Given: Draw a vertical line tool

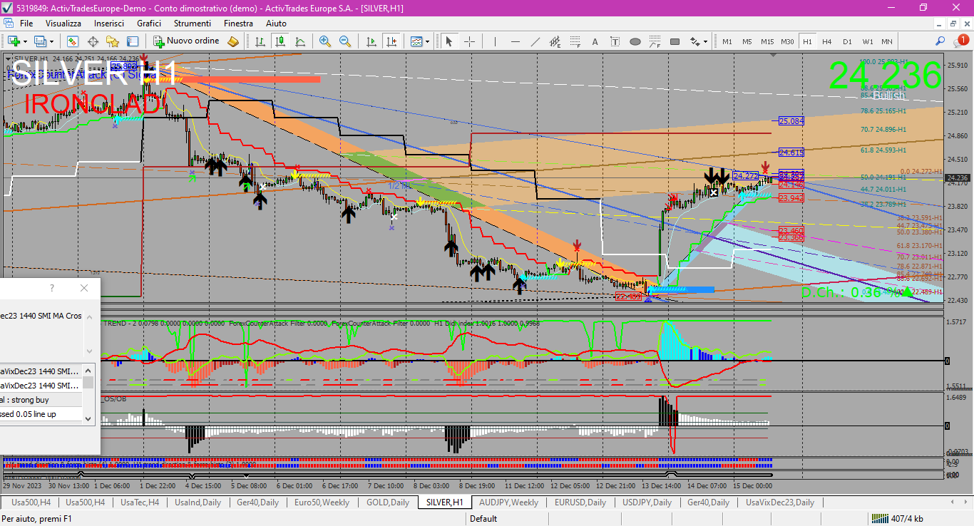Looking at the screenshot, I should (496, 41).
